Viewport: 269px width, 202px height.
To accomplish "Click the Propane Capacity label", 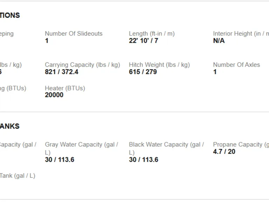I will [x=241, y=144].
